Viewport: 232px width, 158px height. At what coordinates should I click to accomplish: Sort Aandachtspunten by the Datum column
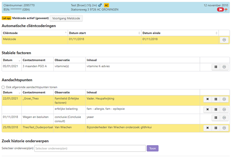pyautogui.click(x=11, y=92)
